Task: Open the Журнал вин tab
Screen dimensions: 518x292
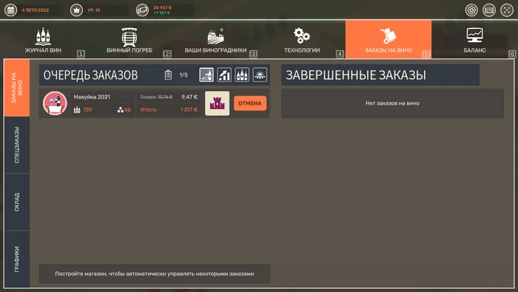Action: coord(43,40)
